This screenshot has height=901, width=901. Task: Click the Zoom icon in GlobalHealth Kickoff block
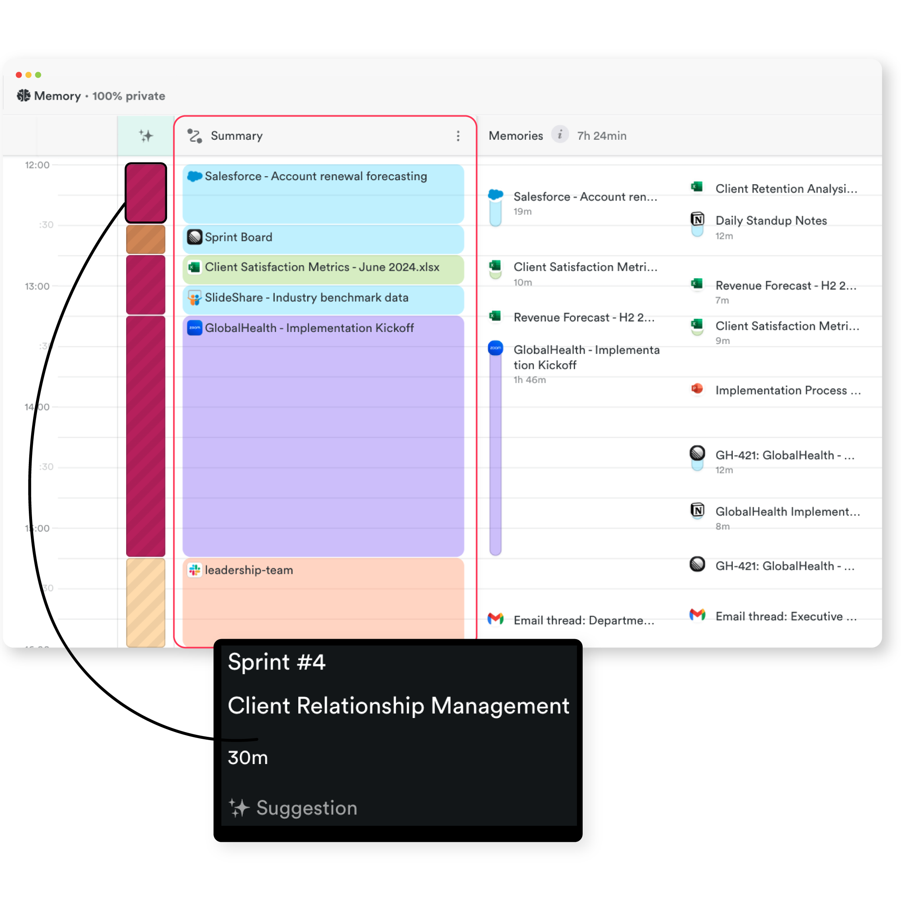[x=195, y=328]
